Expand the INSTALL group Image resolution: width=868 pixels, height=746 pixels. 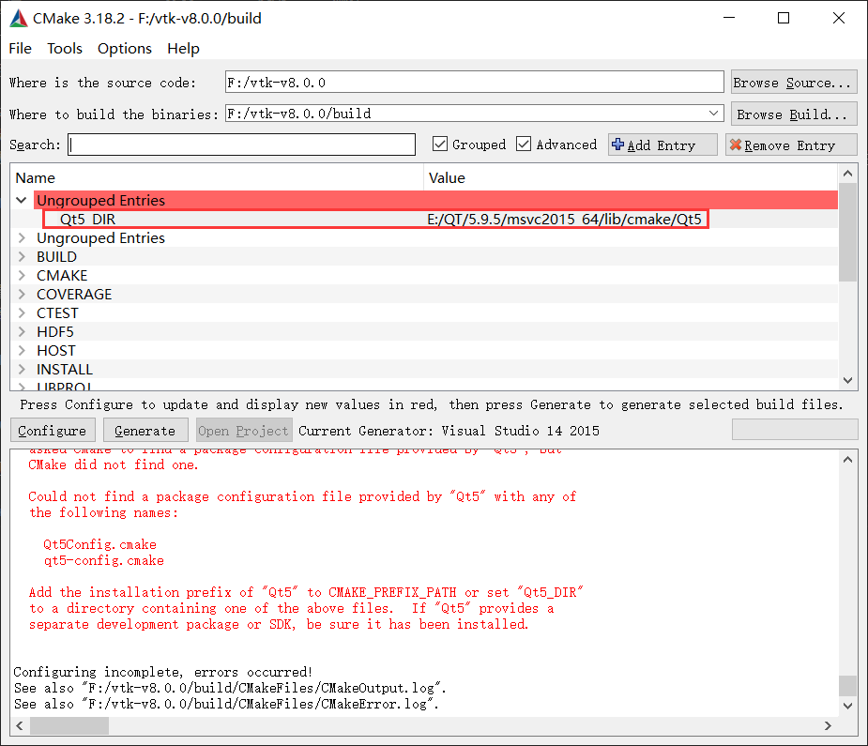click(x=22, y=369)
